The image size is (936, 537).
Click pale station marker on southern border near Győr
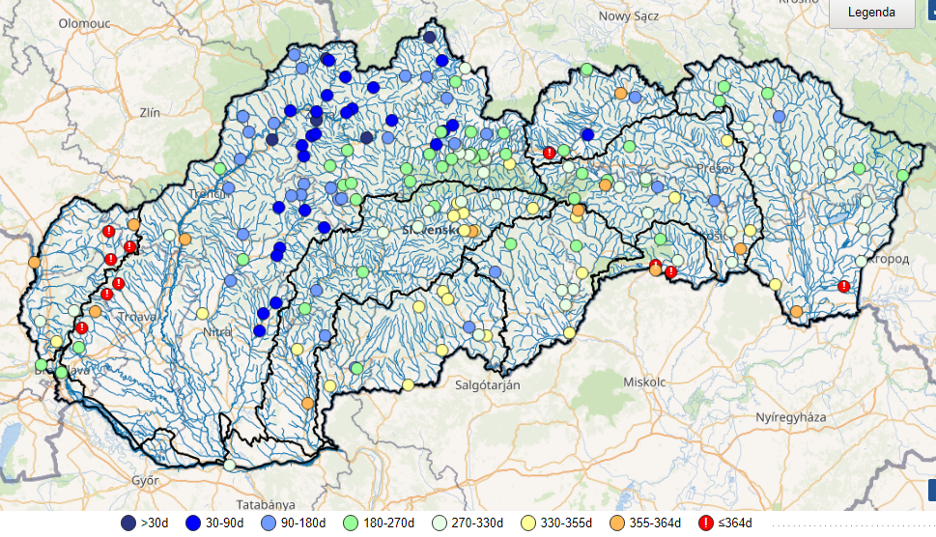[230, 465]
